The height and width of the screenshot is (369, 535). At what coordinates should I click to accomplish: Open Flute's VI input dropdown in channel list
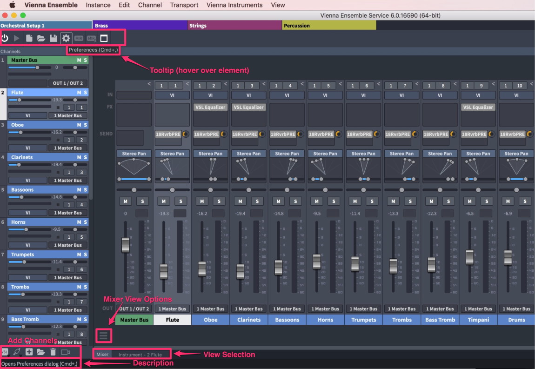[x=27, y=115]
